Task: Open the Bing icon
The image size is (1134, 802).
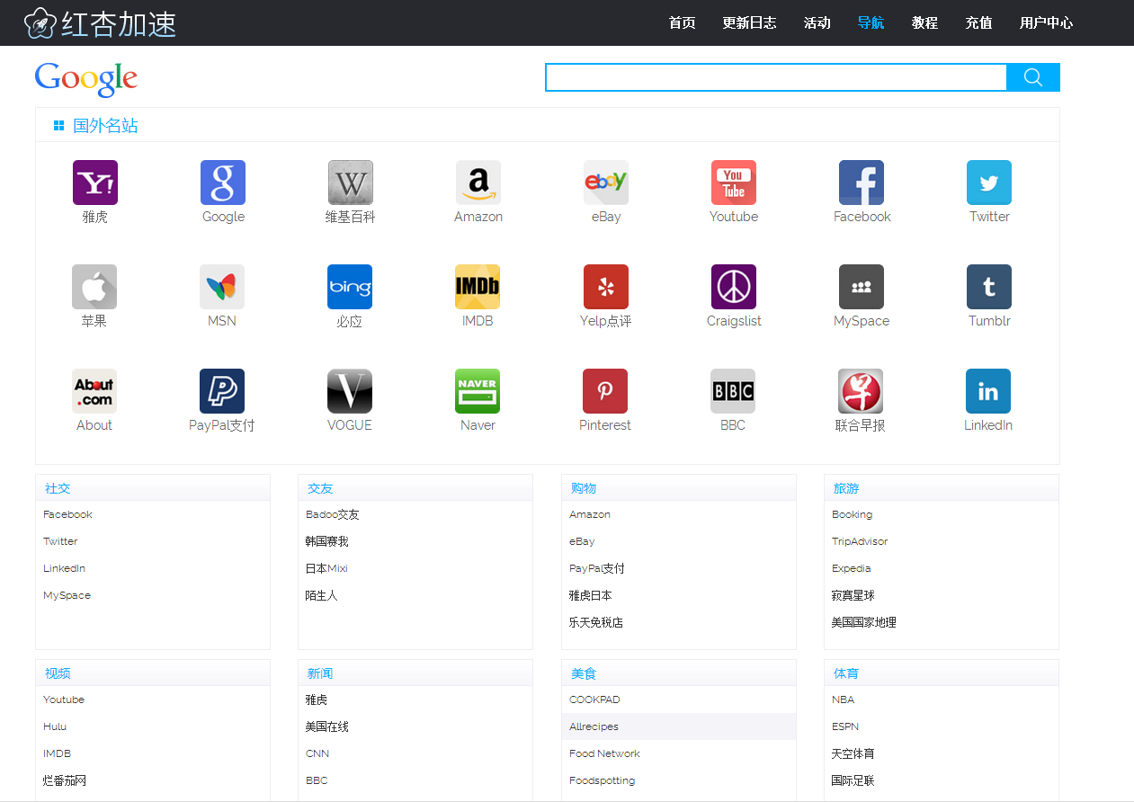Action: [350, 287]
